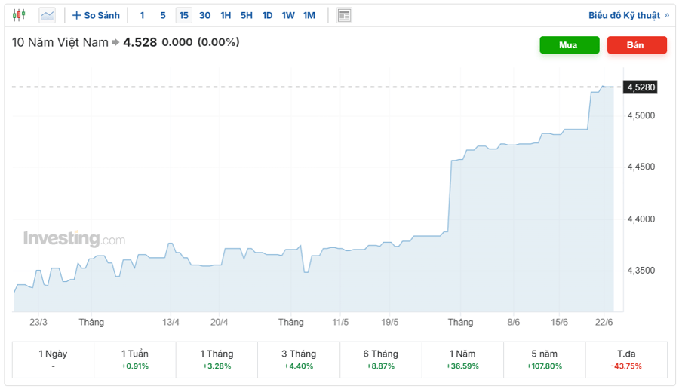Select the 5 năm performance tab
This screenshot has width=679, height=389.
coord(544,360)
